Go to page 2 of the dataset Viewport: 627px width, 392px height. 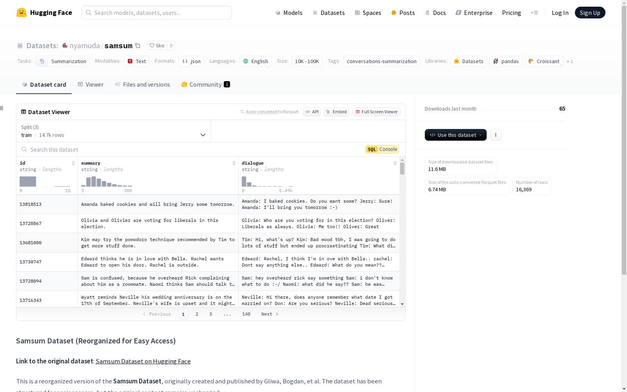[x=197, y=314]
